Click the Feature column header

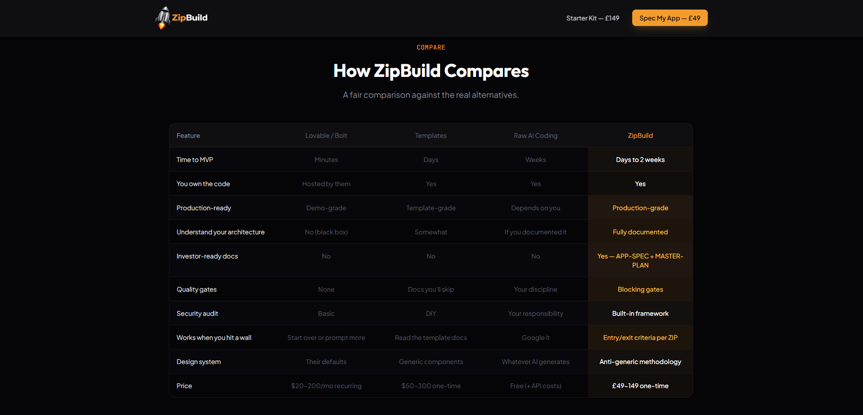pyautogui.click(x=188, y=135)
